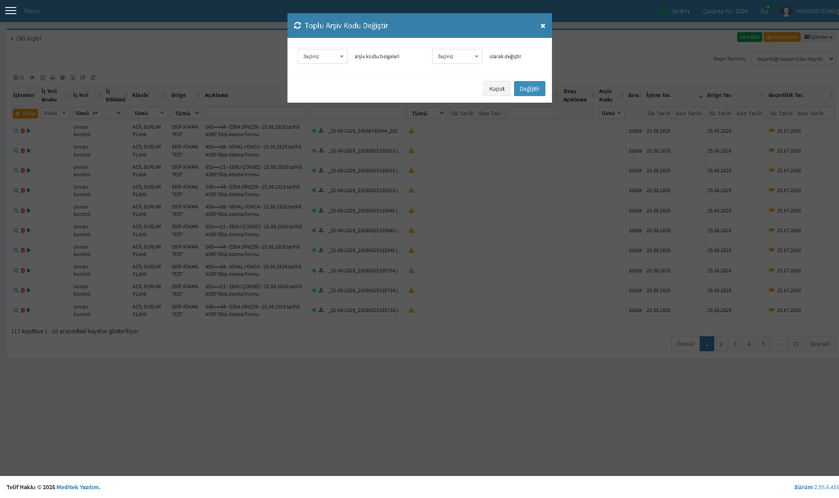This screenshot has height=498, width=839.
Task: Toggle column visibility eye icon in toolbar
Action: (x=32, y=78)
